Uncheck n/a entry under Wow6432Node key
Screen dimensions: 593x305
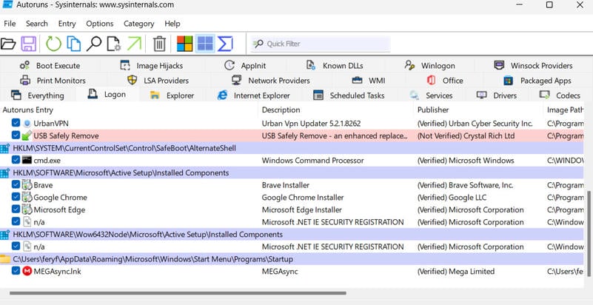click(16, 247)
